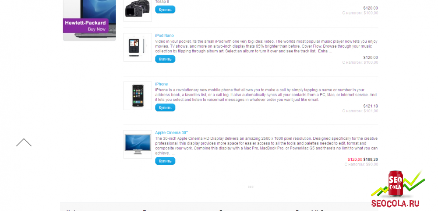Image resolution: width=438 pixels, height=211 pixels.
Task: Open the Apple Cinema 30" monitor image
Action: click(x=138, y=144)
